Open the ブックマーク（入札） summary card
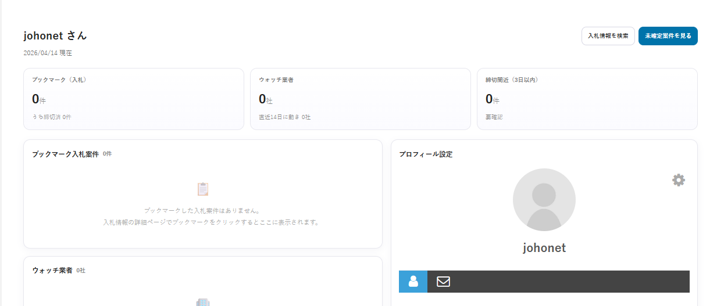 coord(133,99)
